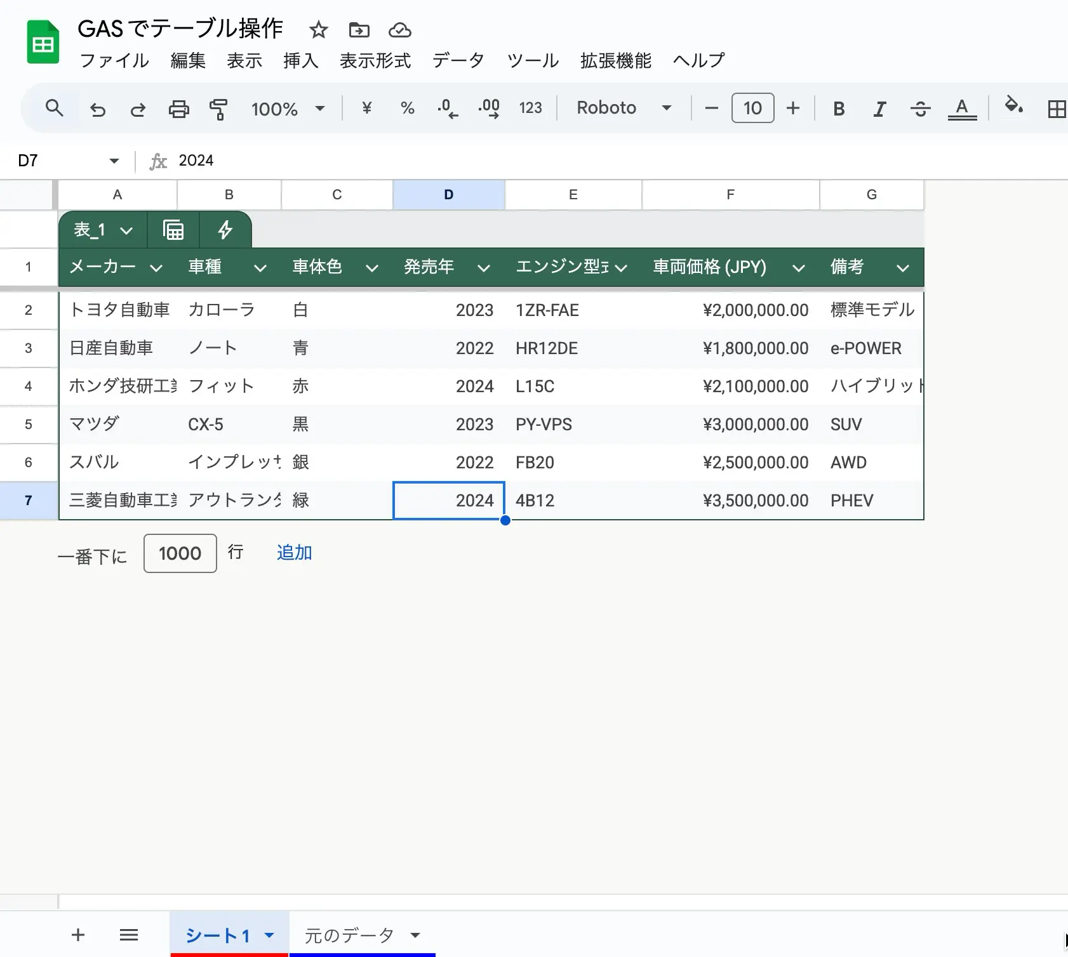Activate the paint format tool
This screenshot has height=957, width=1068.
click(x=218, y=109)
